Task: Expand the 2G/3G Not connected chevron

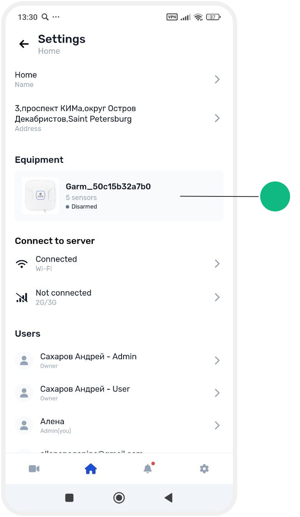Action: (x=217, y=297)
